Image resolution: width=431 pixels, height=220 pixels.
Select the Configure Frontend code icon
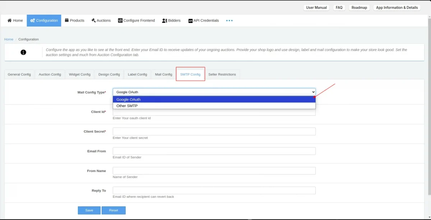[x=120, y=20]
